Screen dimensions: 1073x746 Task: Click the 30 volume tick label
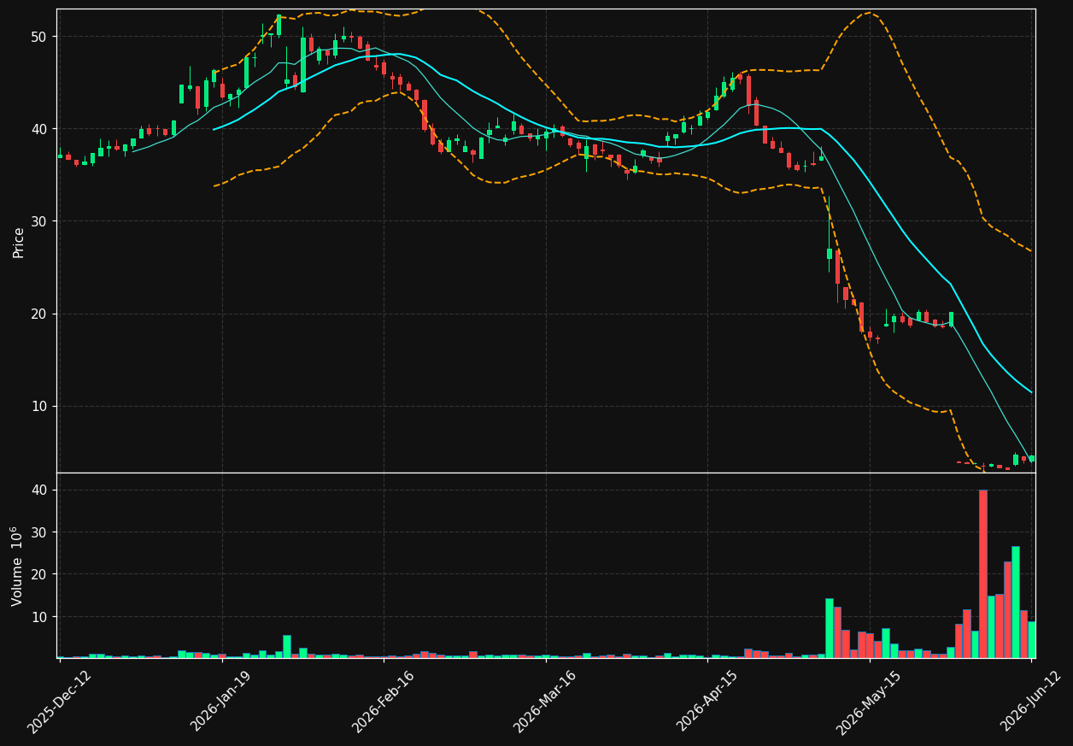tap(39, 532)
